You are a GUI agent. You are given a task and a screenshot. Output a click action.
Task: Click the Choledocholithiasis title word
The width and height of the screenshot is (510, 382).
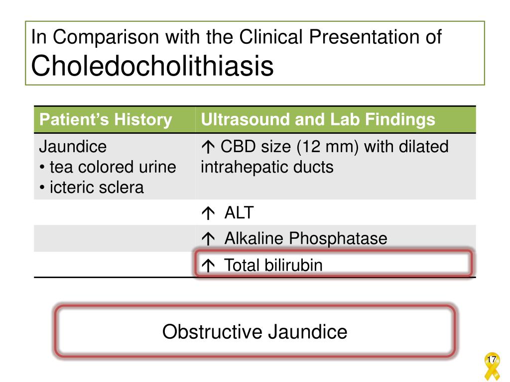click(152, 66)
